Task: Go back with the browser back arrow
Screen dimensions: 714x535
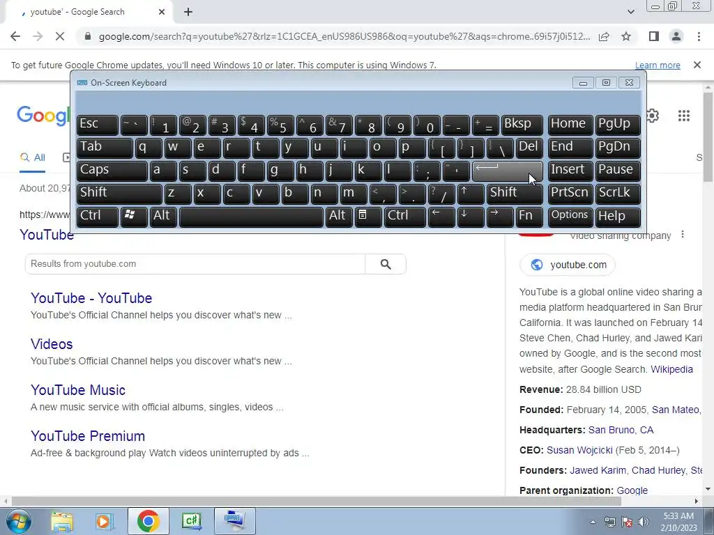Action: [x=15, y=36]
